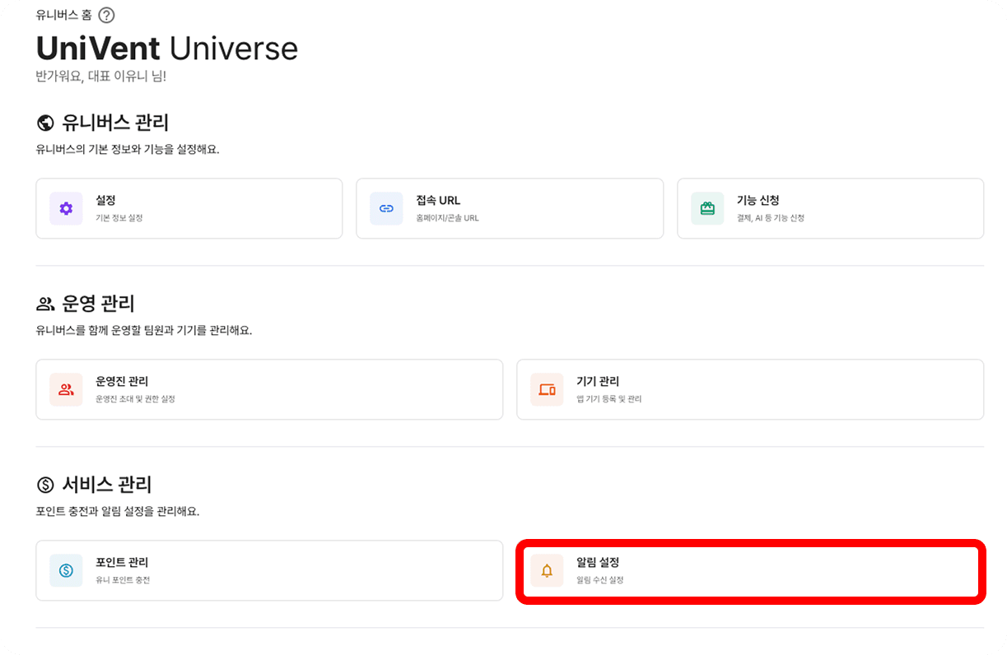This screenshot has width=1007, height=655.
Task: Open the 접속 URL card
Action: [x=509, y=208]
